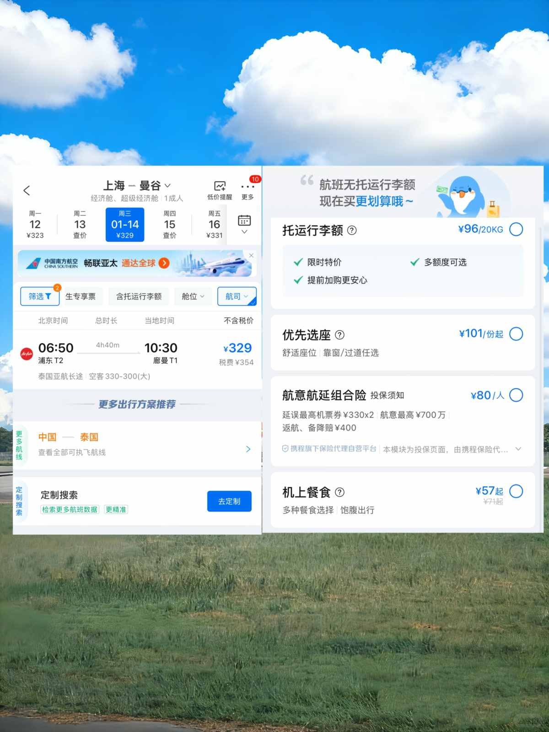Screen dimensions: 549x732
Task: Click the 不含税价 column header
Action: pyautogui.click(x=238, y=321)
